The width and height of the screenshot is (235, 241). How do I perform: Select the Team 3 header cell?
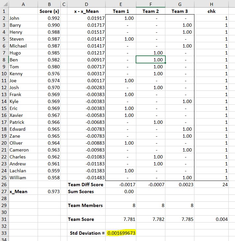click(180, 11)
